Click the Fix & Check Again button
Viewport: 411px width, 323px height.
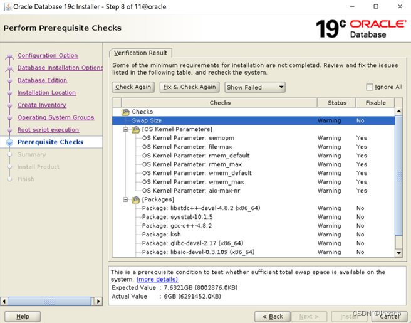click(x=189, y=87)
